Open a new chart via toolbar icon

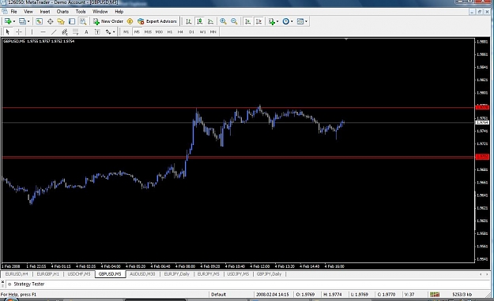pos(8,21)
